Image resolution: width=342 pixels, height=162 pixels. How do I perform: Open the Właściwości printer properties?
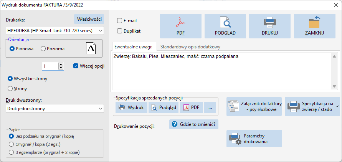[89, 19]
